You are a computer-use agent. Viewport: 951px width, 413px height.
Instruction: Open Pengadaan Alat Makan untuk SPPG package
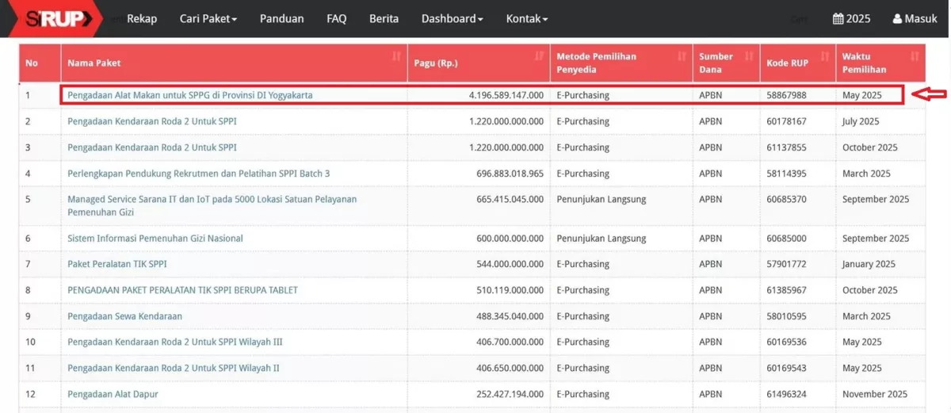click(190, 95)
